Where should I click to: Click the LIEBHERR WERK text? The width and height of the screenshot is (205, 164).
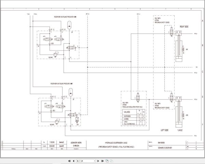(76, 143)
